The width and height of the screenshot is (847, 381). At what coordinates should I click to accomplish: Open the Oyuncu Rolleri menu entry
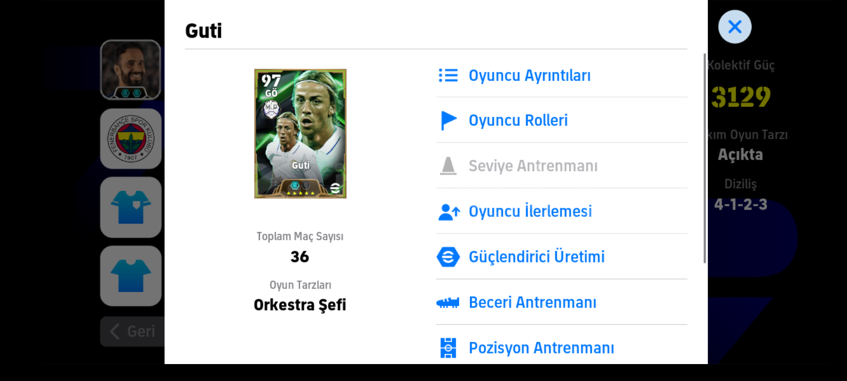562,120
